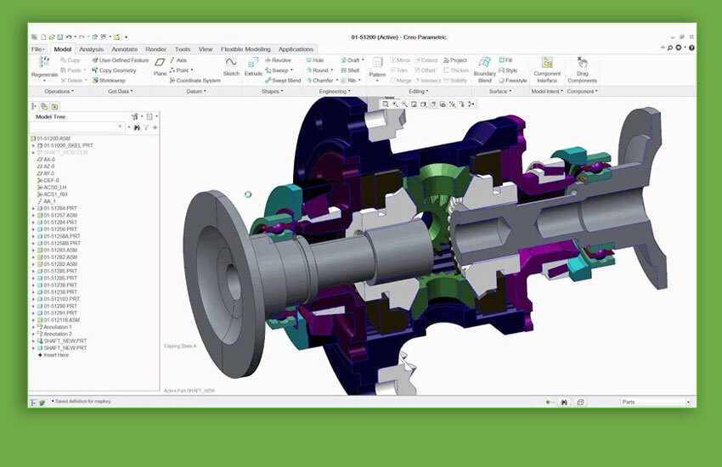The image size is (722, 467).
Task: Expand the Get Data group dropdown
Action: click(120, 92)
